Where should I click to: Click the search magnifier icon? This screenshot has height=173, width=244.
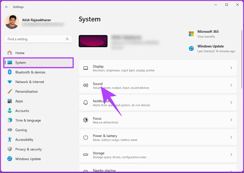click(67, 39)
